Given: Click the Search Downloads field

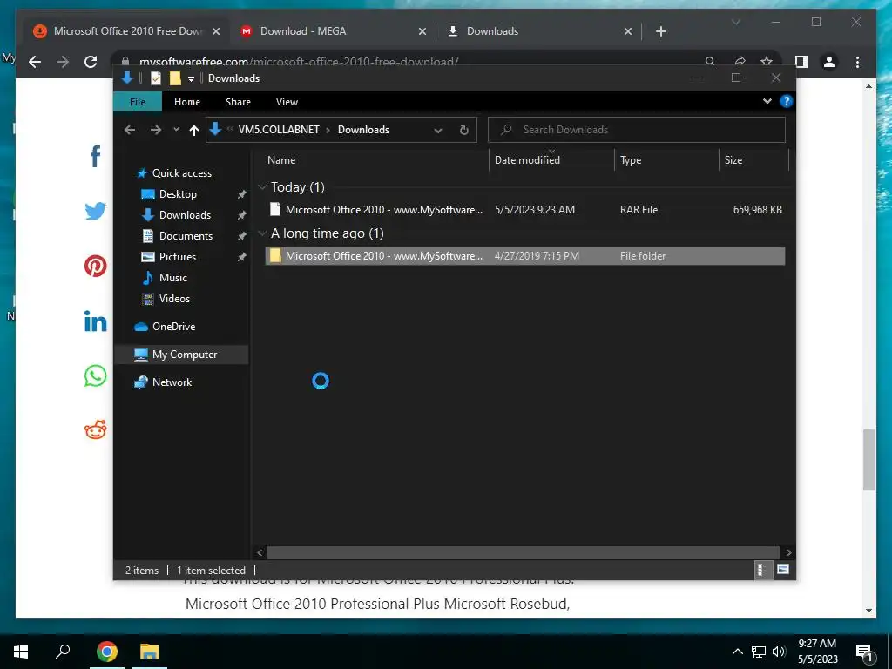Looking at the screenshot, I should (x=637, y=130).
